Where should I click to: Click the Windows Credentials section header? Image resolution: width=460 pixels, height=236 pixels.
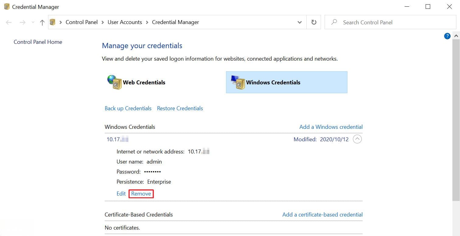[x=130, y=127]
